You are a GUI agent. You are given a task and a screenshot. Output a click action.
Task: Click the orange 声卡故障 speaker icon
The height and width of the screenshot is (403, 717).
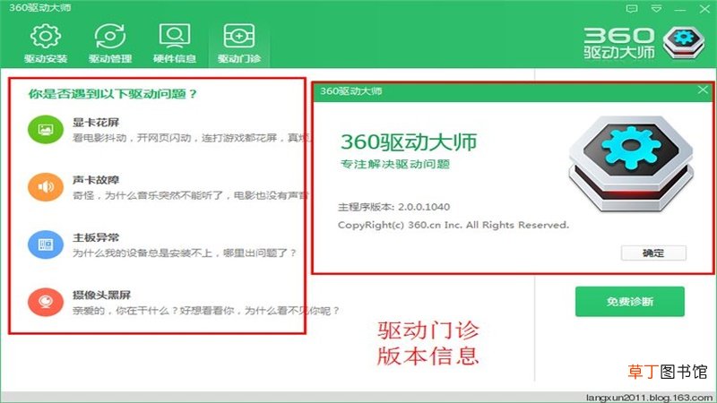pyautogui.click(x=46, y=187)
